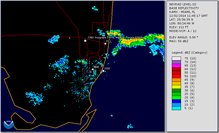Click the FLL airport marker dot

click(x=105, y=44)
